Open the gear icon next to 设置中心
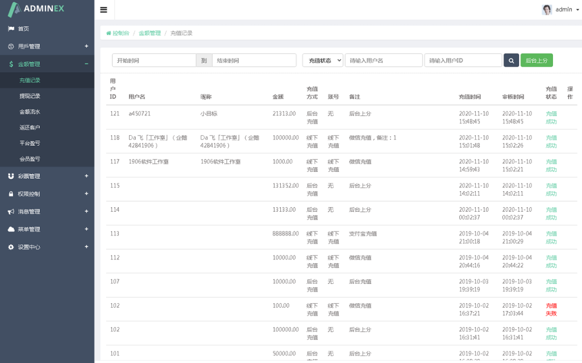The height and width of the screenshot is (363, 582). coord(10,247)
